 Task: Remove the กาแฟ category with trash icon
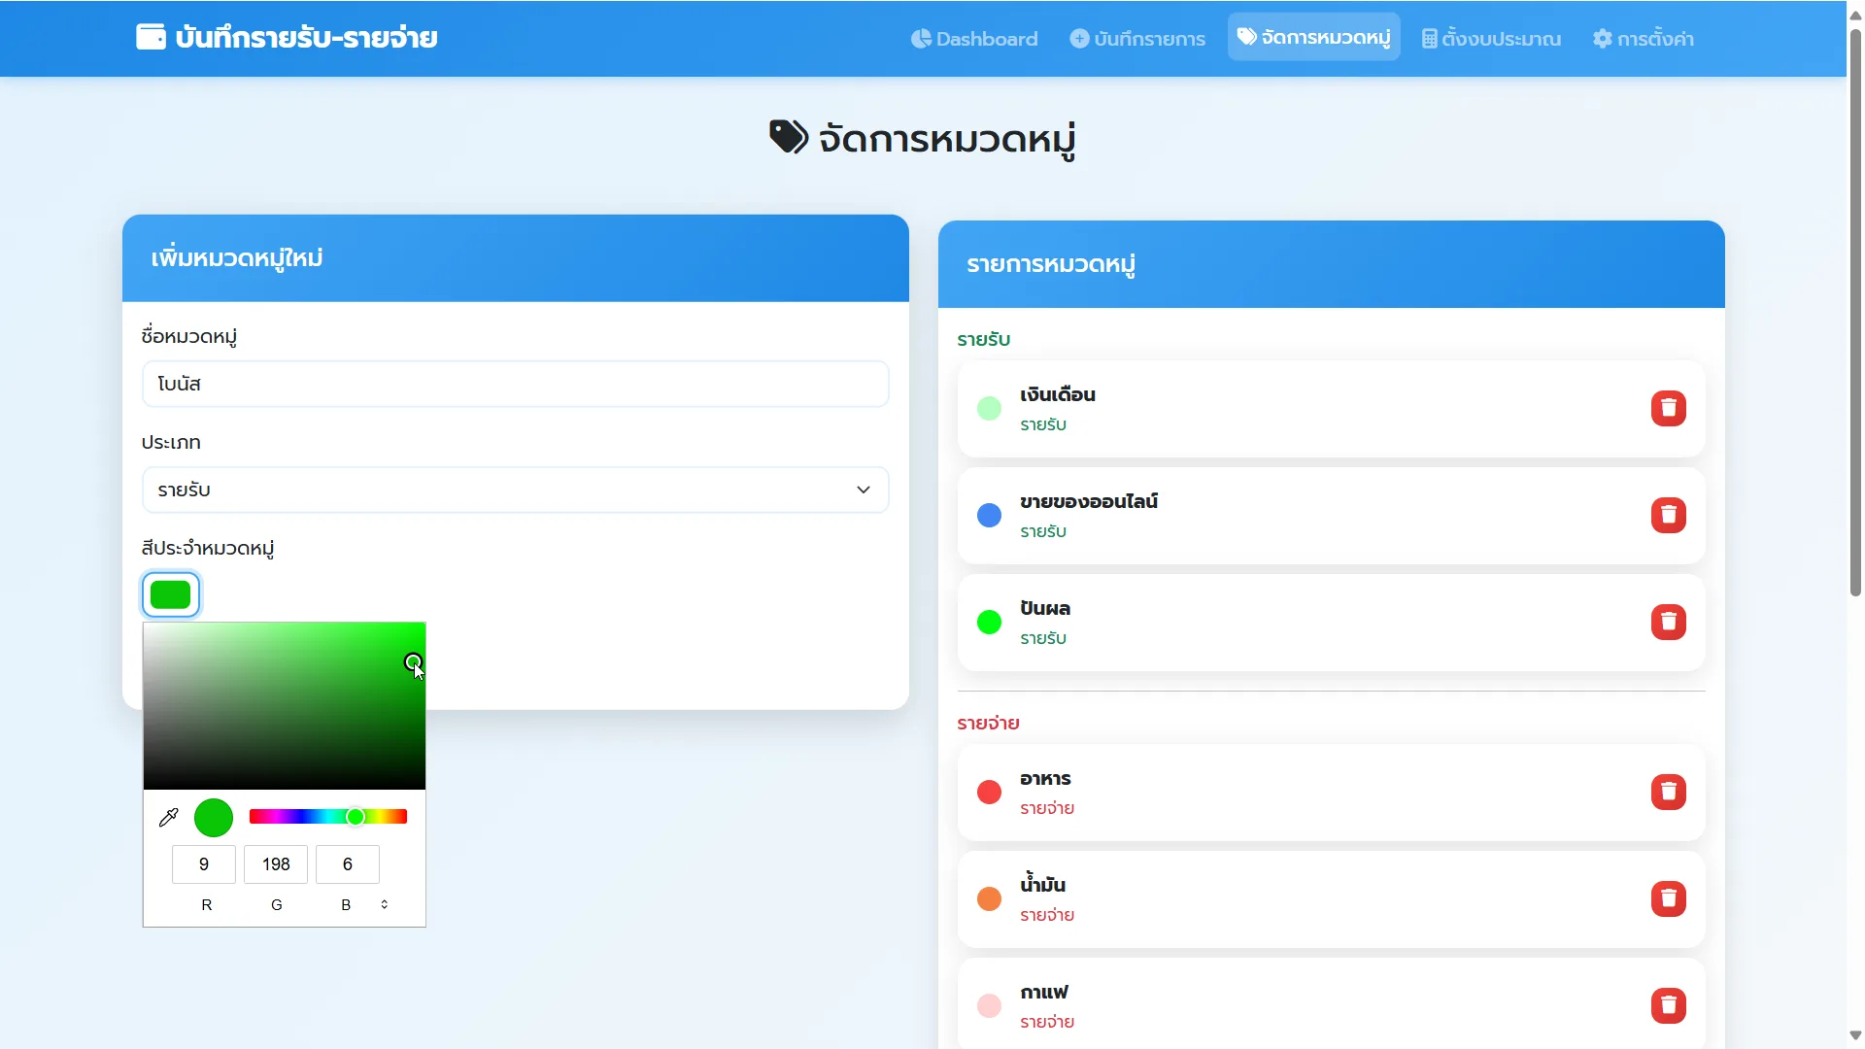[1668, 1006]
